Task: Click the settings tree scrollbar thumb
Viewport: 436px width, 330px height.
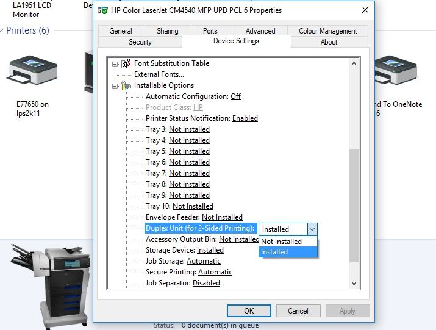Action: coord(354,206)
